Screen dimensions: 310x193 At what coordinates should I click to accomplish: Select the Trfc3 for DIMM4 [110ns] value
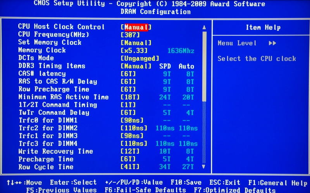[134, 143]
